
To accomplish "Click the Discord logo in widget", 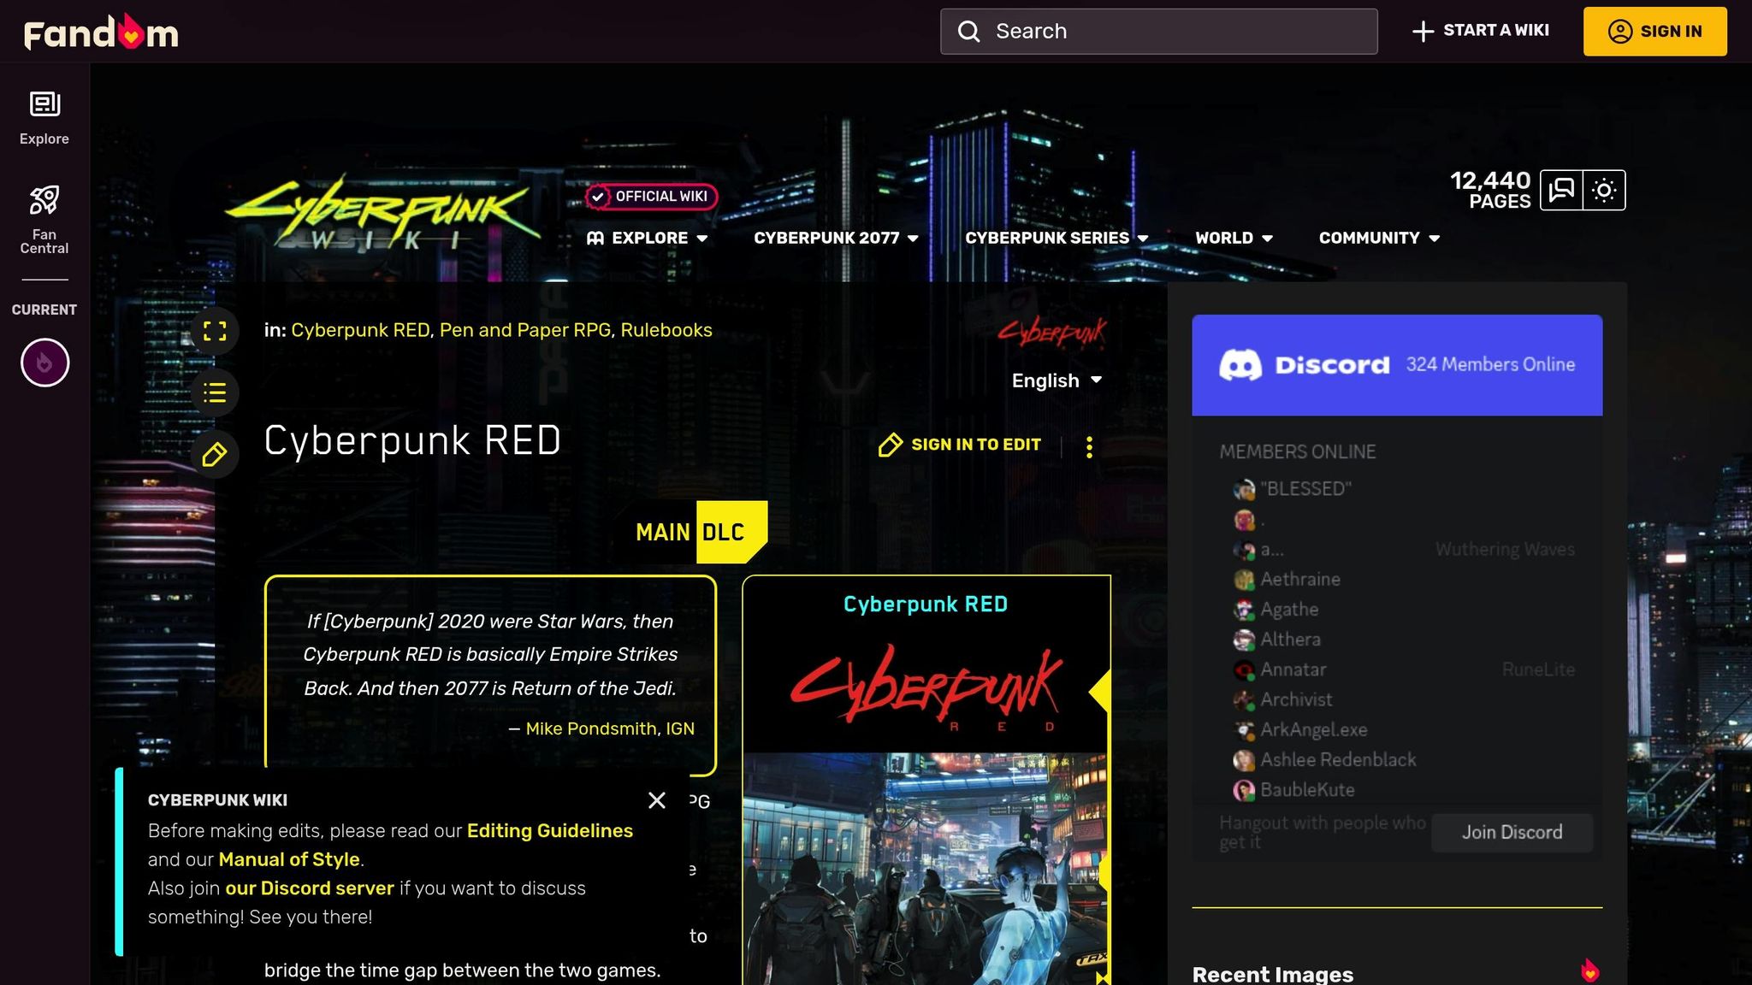I will click(1304, 365).
